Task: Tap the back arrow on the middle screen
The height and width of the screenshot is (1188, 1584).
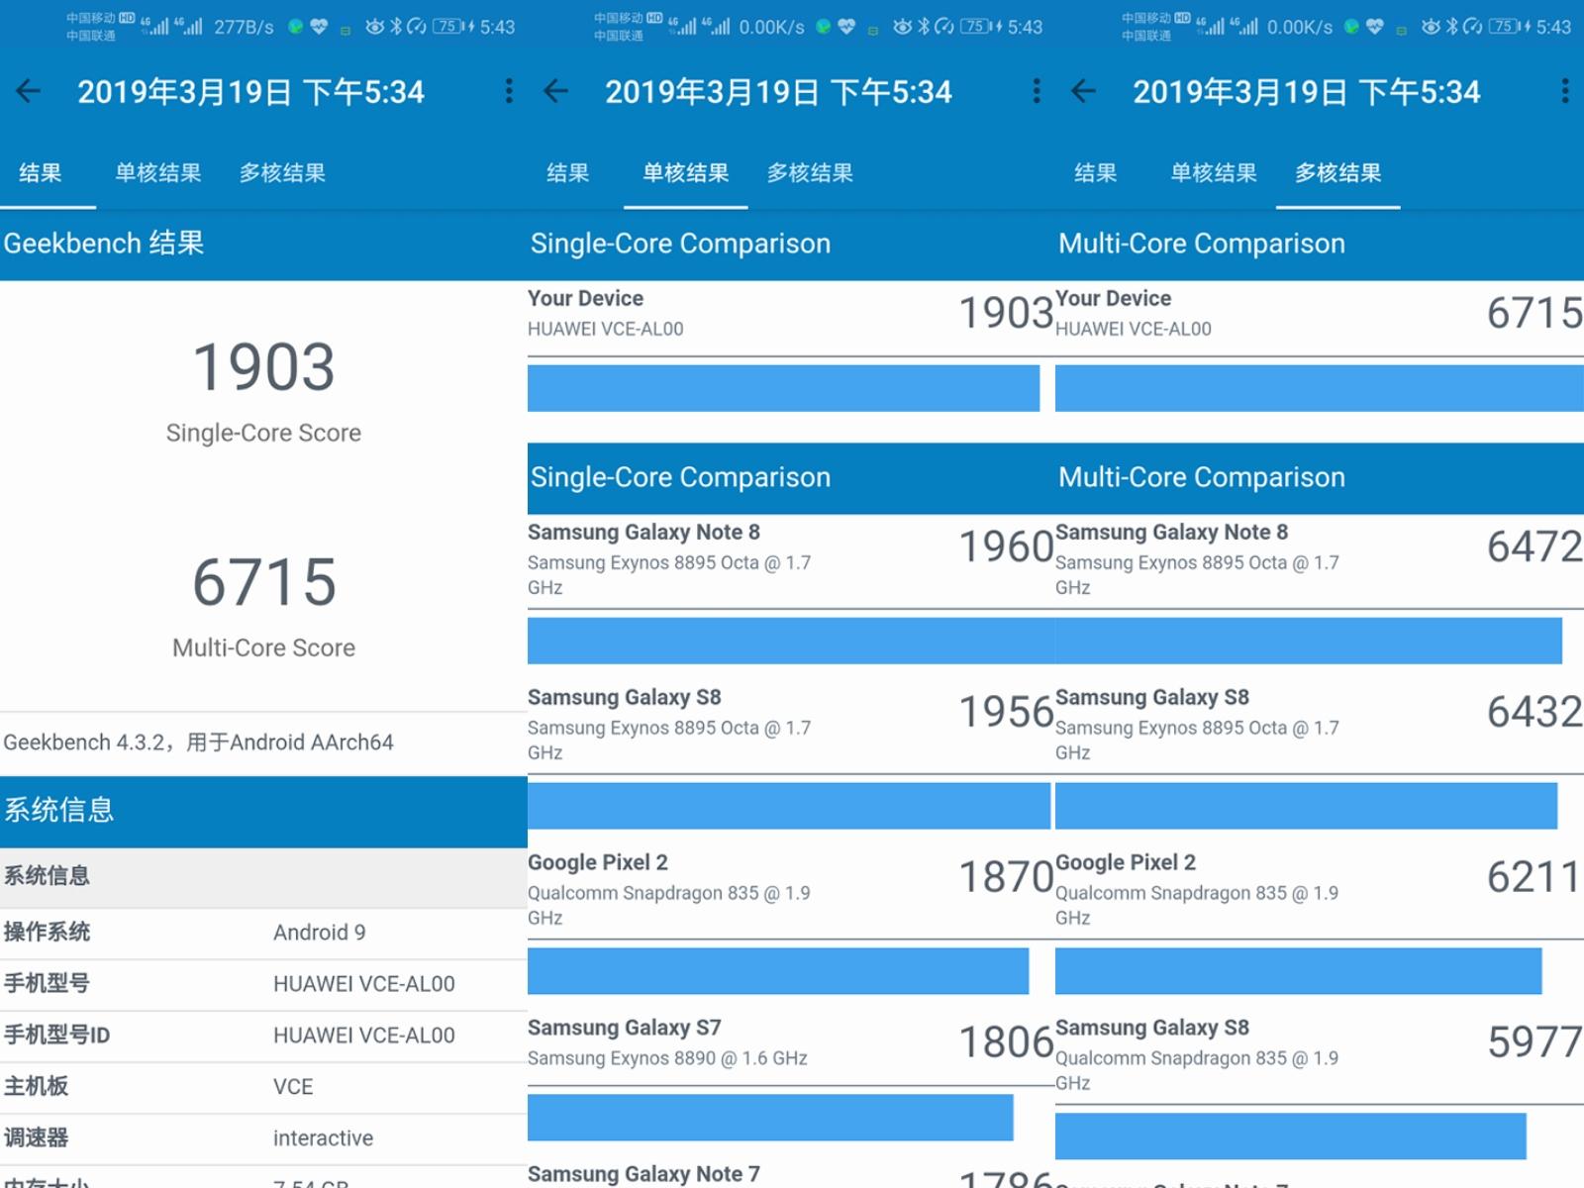Action: pyautogui.click(x=556, y=92)
